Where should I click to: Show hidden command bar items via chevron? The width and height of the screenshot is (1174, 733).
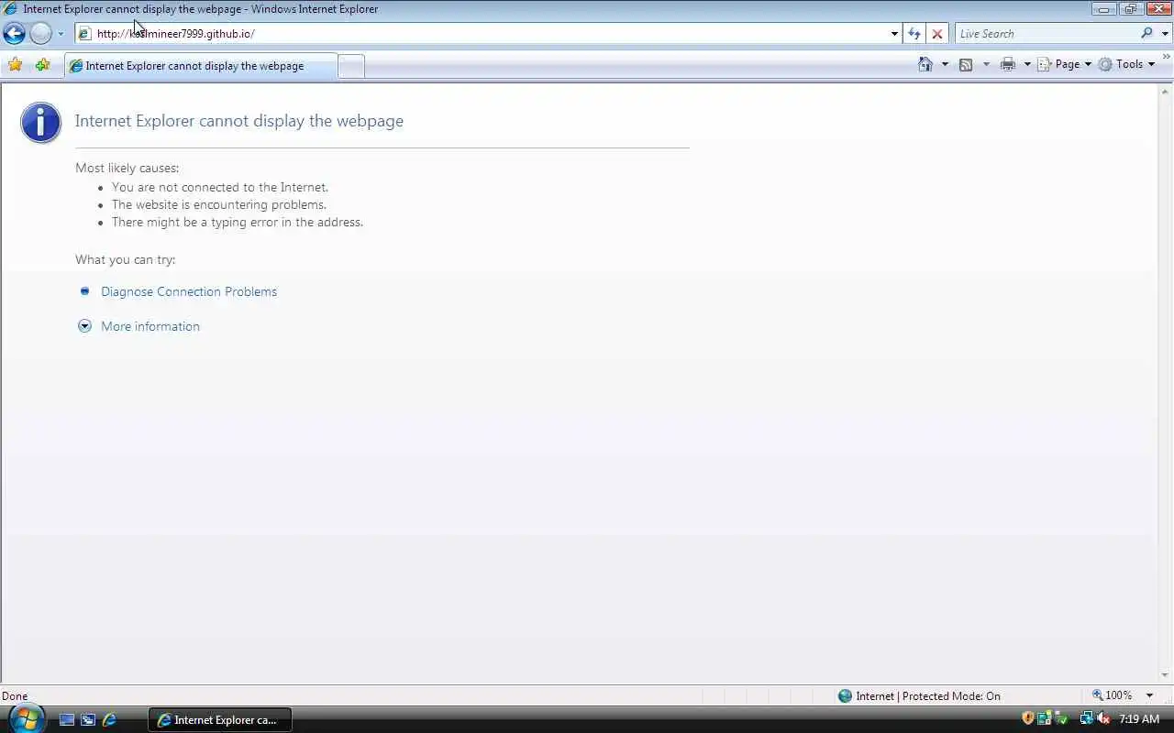click(x=1166, y=58)
